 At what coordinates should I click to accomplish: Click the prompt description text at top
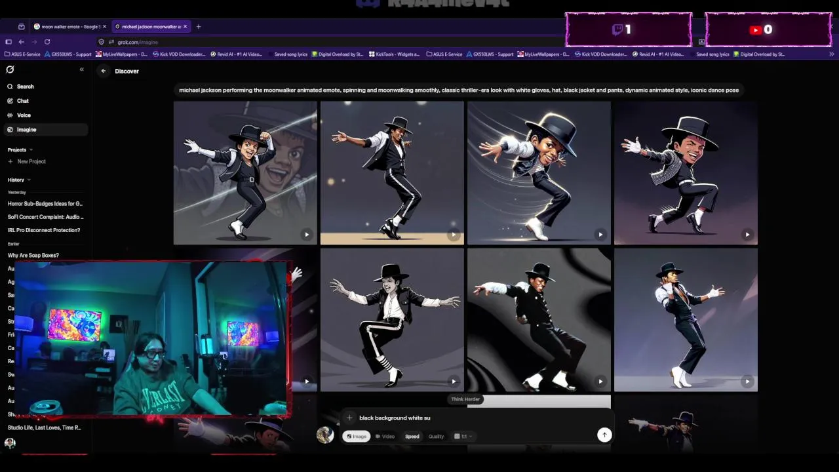(459, 90)
